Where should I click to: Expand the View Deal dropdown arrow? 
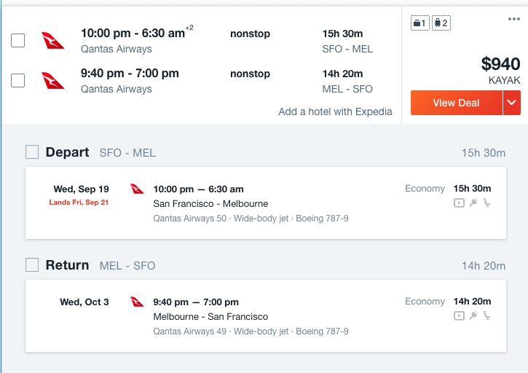tap(512, 103)
